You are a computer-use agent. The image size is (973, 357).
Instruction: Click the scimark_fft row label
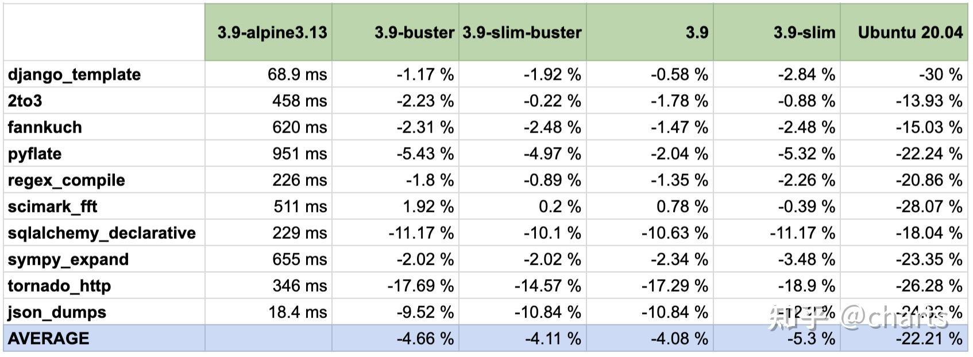point(52,207)
